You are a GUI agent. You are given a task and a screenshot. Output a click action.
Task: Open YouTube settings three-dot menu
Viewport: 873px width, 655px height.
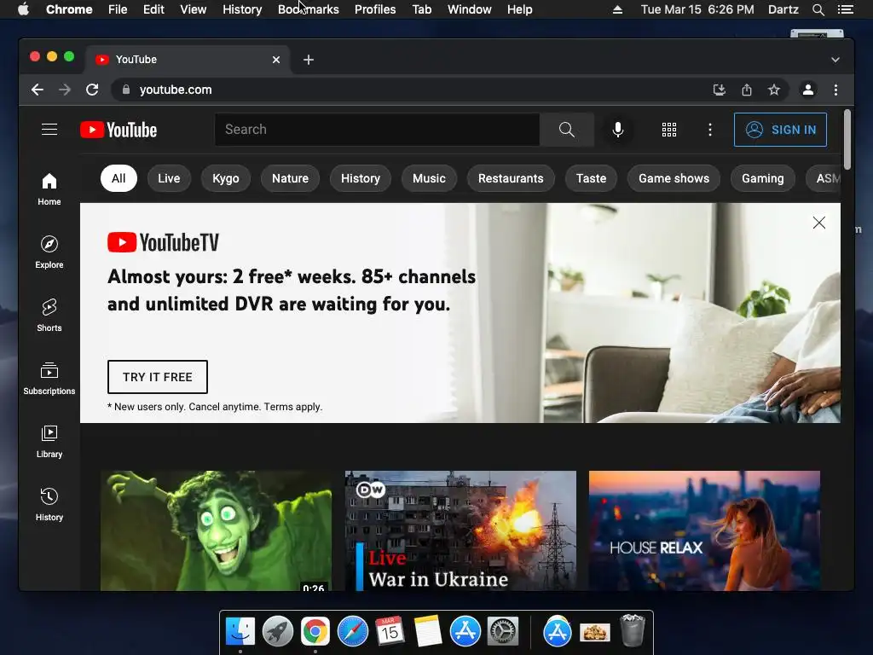(x=710, y=130)
